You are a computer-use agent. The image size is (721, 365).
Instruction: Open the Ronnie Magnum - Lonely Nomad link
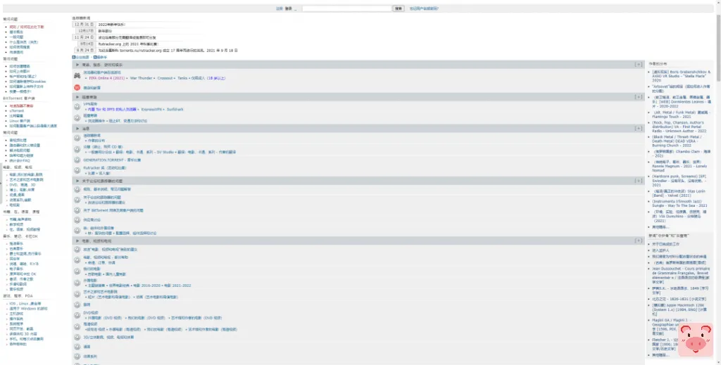[679, 166]
